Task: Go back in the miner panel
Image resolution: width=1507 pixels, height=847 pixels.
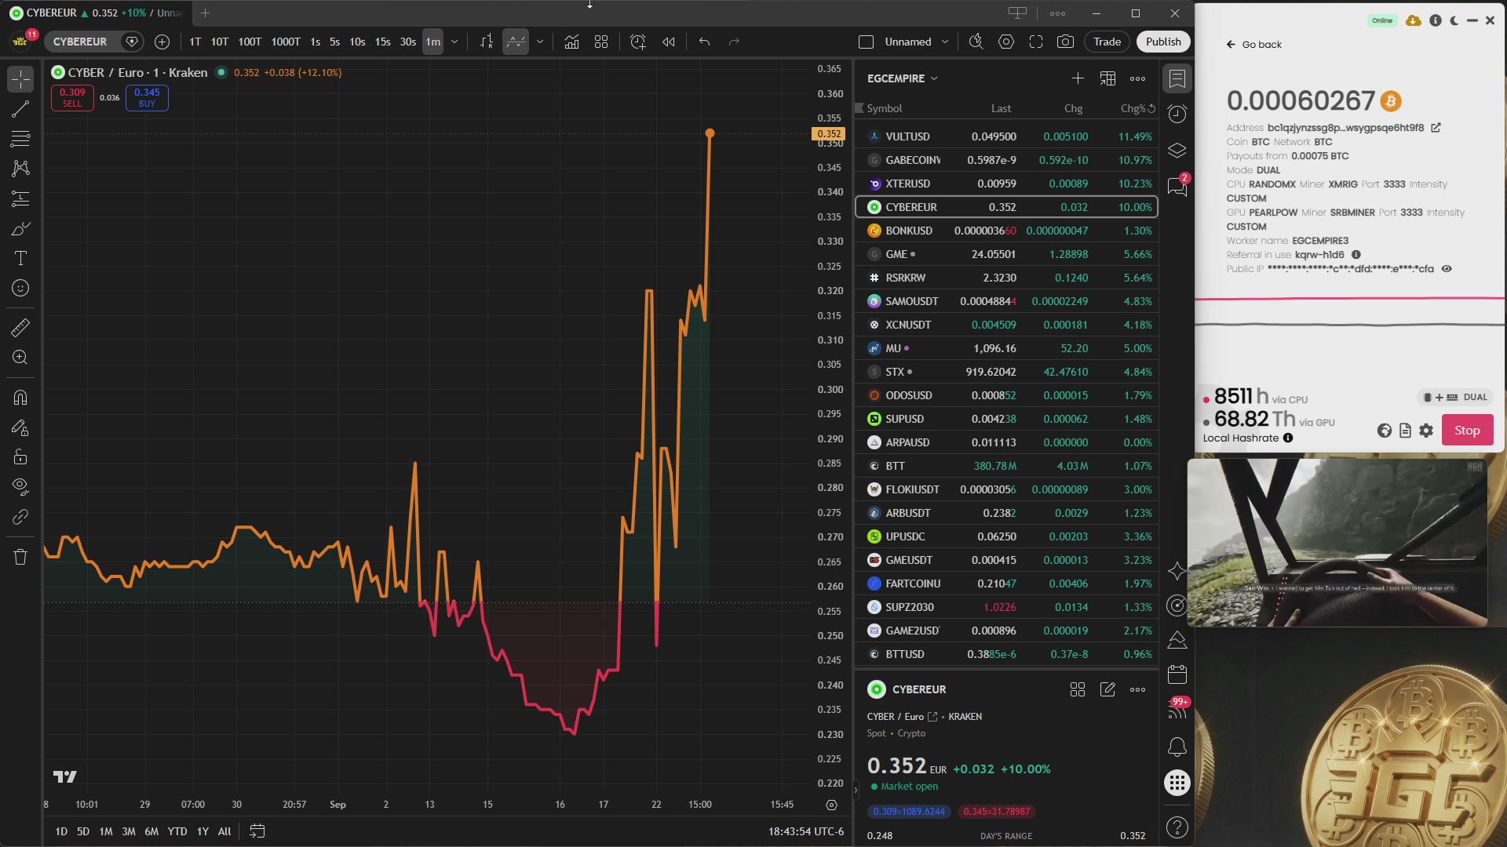Action: (1254, 45)
